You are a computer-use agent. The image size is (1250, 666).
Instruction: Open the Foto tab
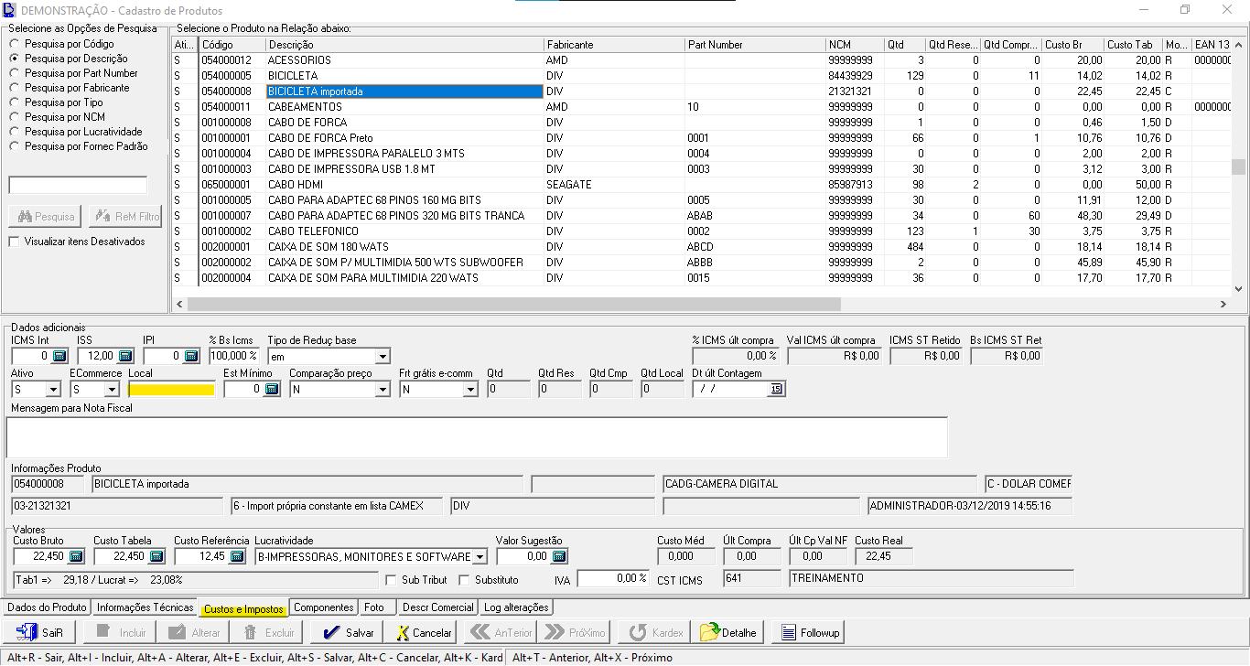[x=374, y=607]
